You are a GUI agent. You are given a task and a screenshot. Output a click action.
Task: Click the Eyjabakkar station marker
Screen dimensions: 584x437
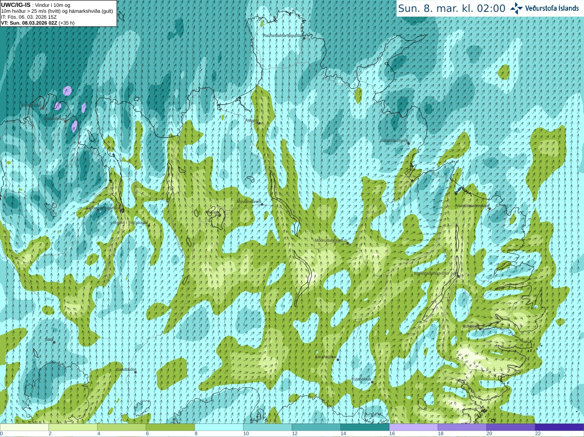click(372, 382)
